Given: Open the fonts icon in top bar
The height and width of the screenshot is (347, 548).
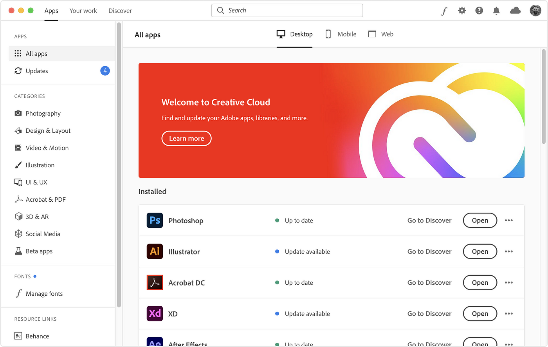Looking at the screenshot, I should pyautogui.click(x=444, y=11).
